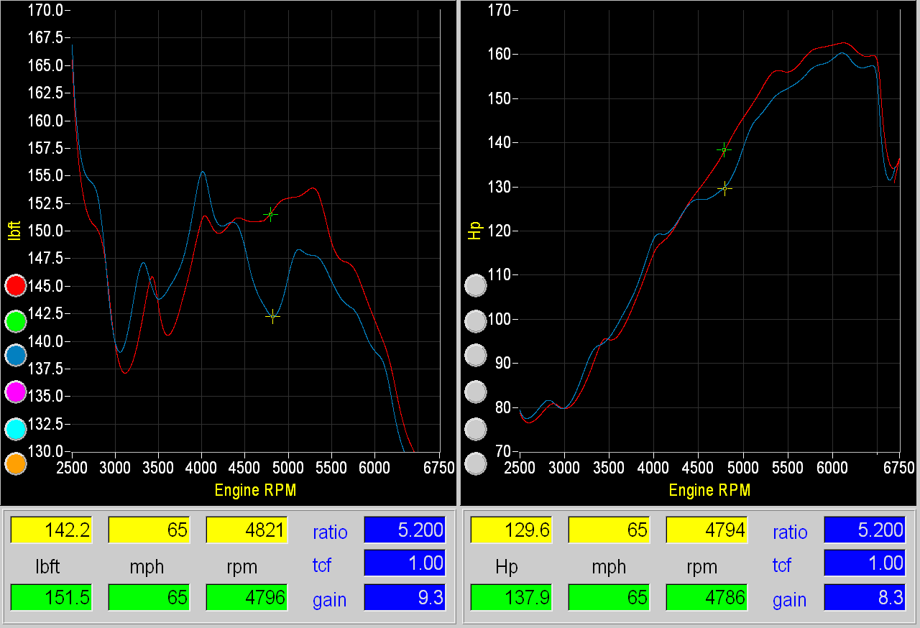920x628 pixels.
Task: Toggle the magenta run color button
Action: [x=16, y=392]
